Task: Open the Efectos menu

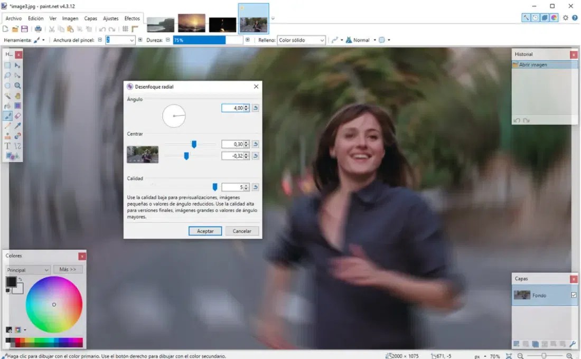Action: point(132,18)
